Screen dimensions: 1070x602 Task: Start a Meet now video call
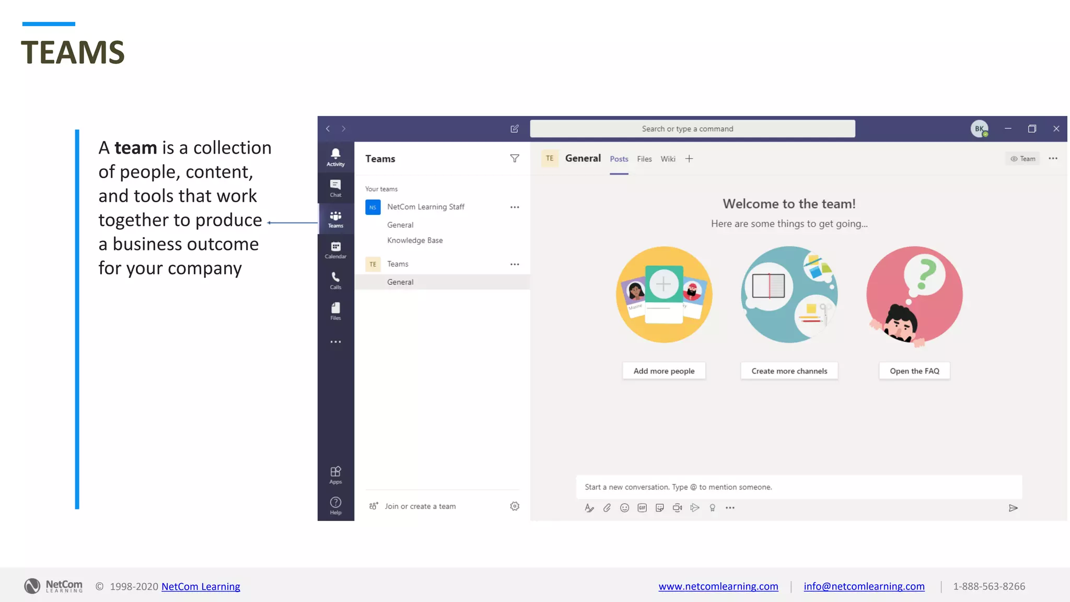coord(677,508)
